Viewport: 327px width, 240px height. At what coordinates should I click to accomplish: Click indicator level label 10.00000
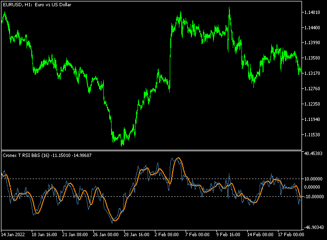click(x=314, y=179)
